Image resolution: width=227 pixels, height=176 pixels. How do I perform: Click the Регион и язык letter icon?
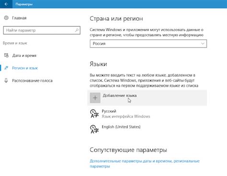tap(6, 68)
